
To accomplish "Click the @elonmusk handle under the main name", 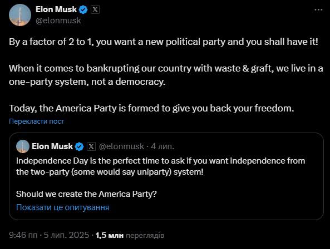I will point(58,21).
